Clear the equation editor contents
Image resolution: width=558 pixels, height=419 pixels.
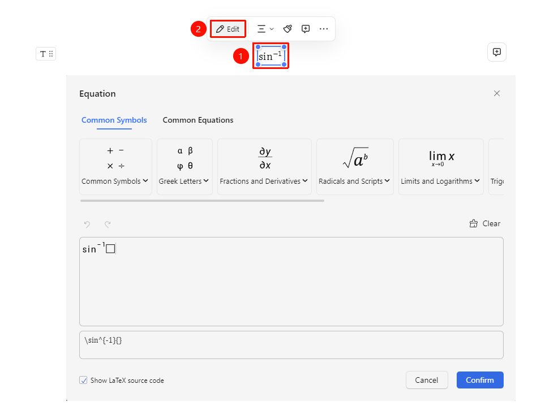point(484,223)
